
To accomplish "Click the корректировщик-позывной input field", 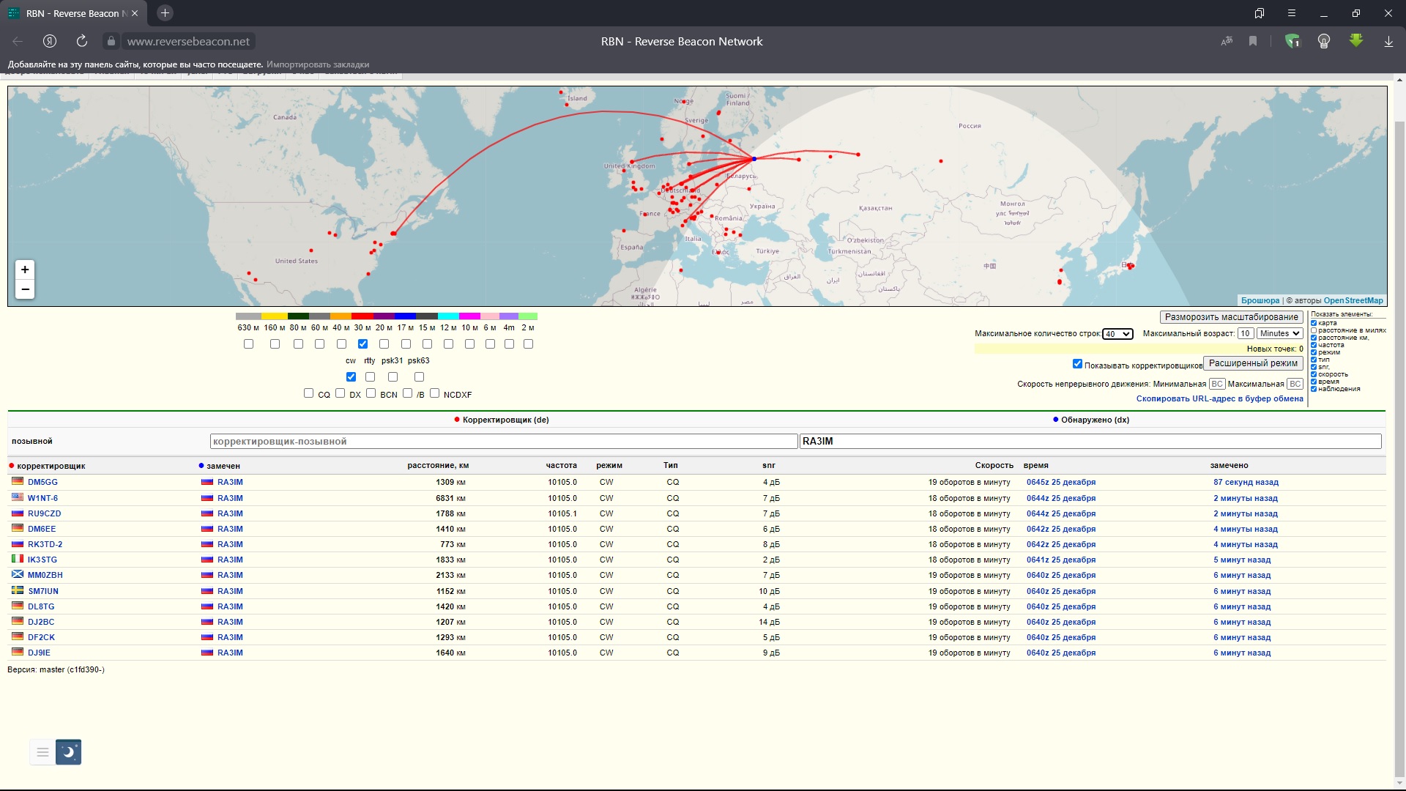I will [x=503, y=441].
